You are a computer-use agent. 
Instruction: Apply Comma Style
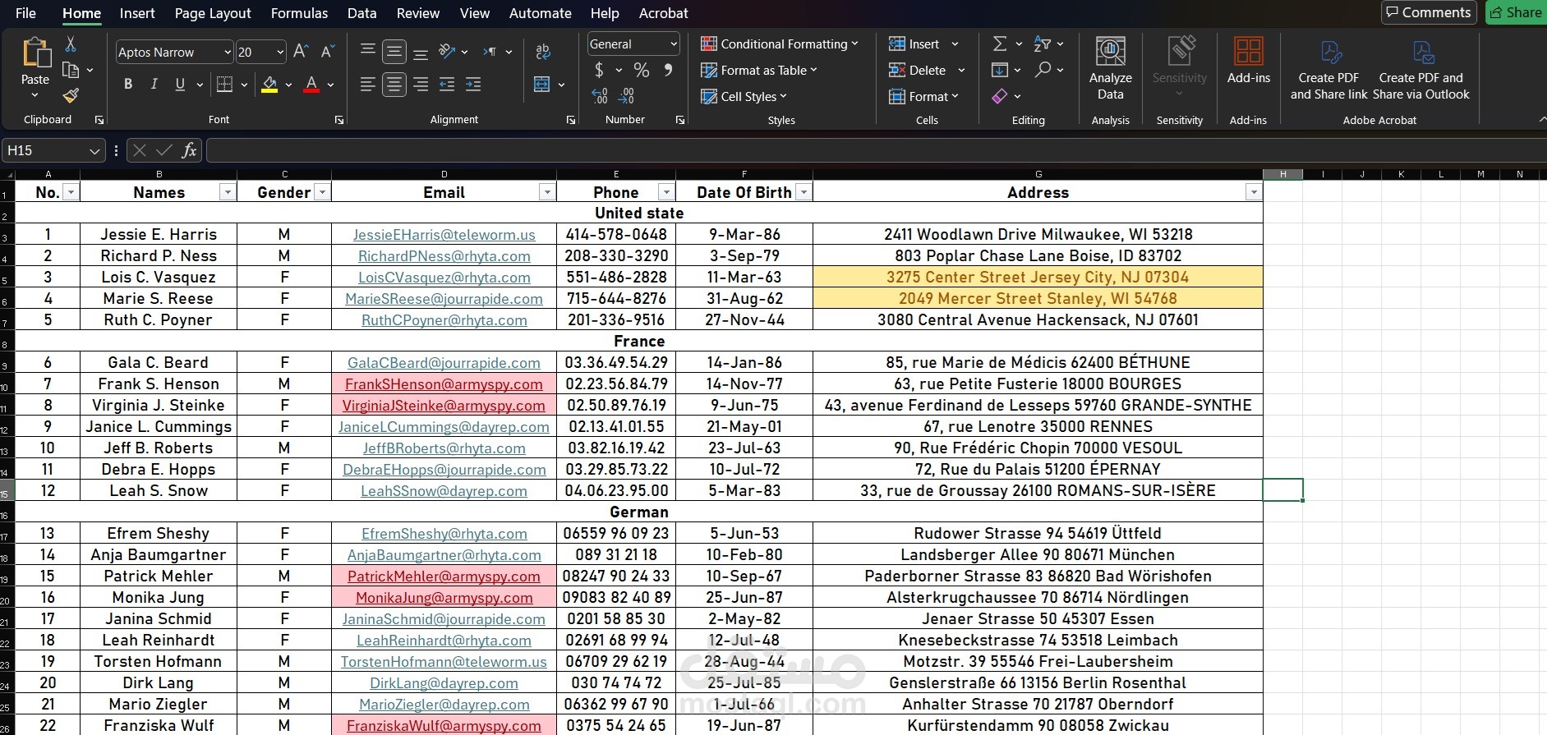(x=668, y=70)
